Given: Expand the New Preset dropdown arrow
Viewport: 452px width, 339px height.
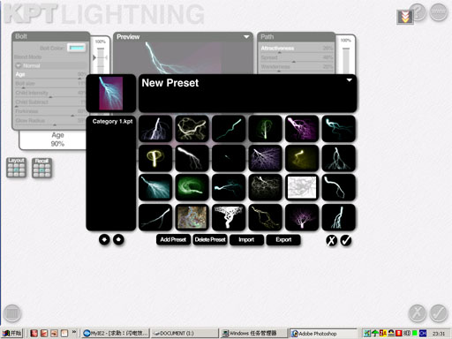Looking at the screenshot, I should pos(350,79).
